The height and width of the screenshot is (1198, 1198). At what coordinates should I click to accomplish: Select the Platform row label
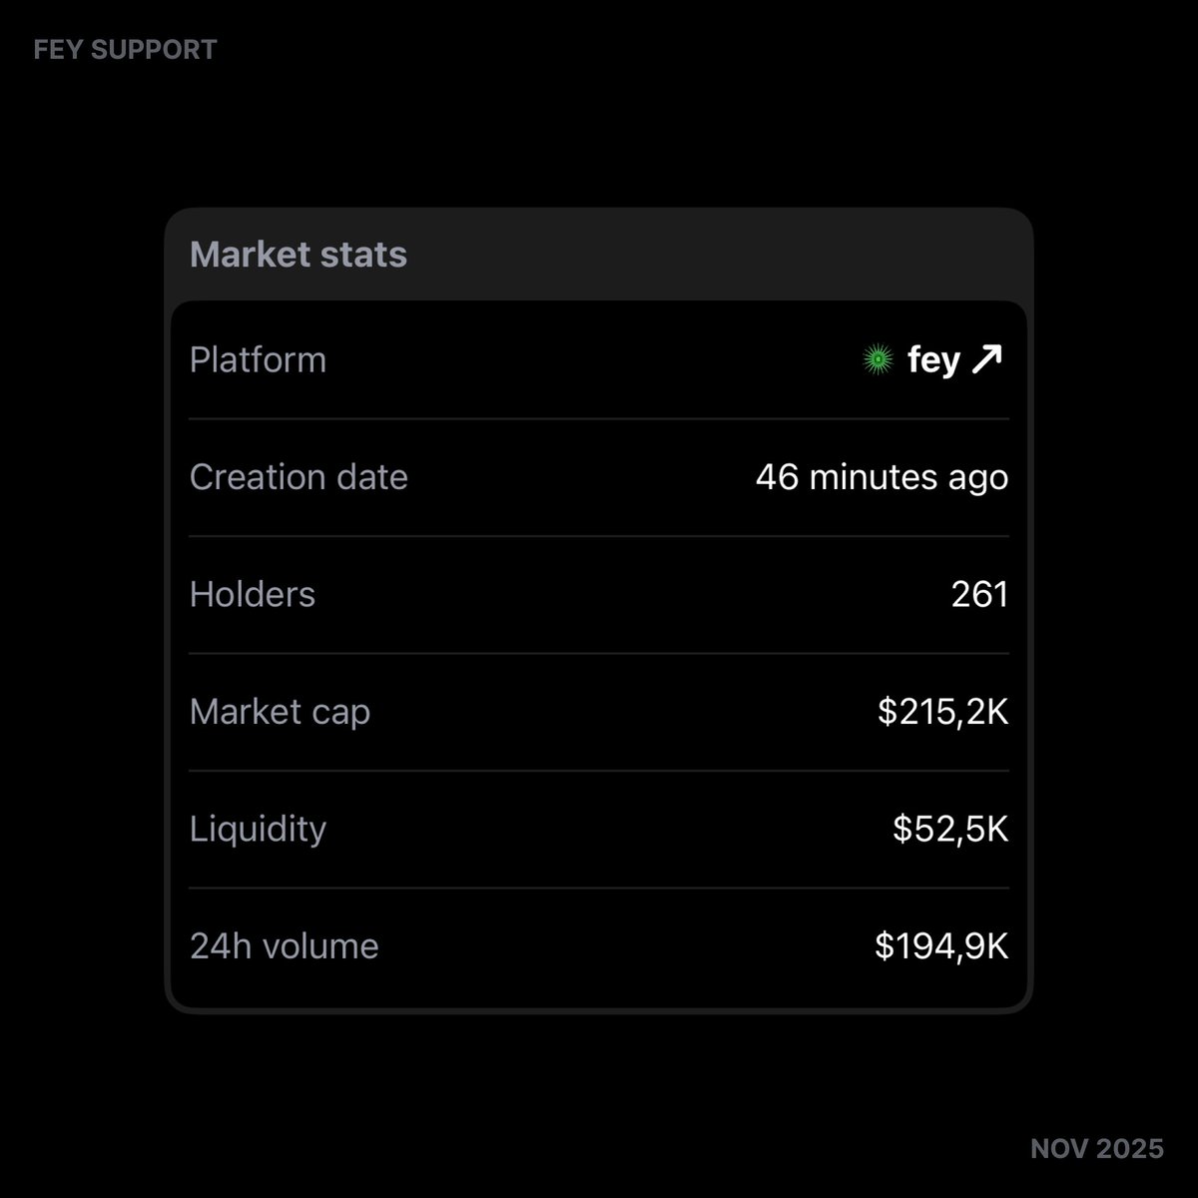point(258,359)
